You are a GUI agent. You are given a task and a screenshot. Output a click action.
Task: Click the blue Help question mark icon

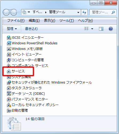tap(111, 29)
